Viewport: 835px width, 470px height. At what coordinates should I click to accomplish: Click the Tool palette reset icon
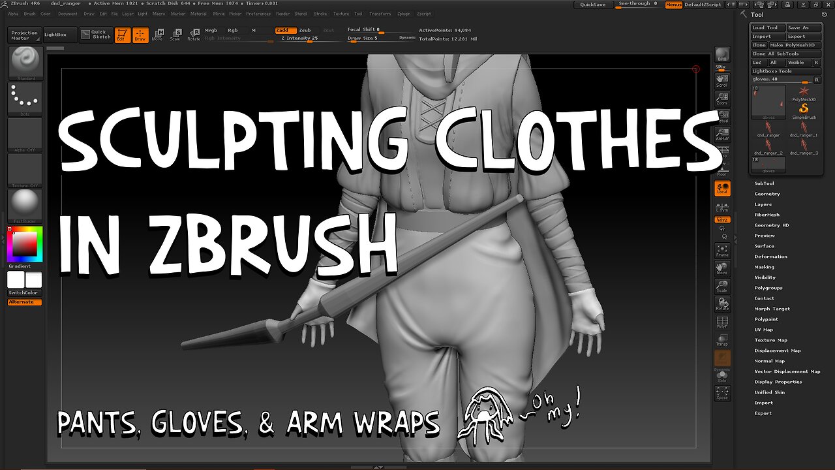point(825,14)
